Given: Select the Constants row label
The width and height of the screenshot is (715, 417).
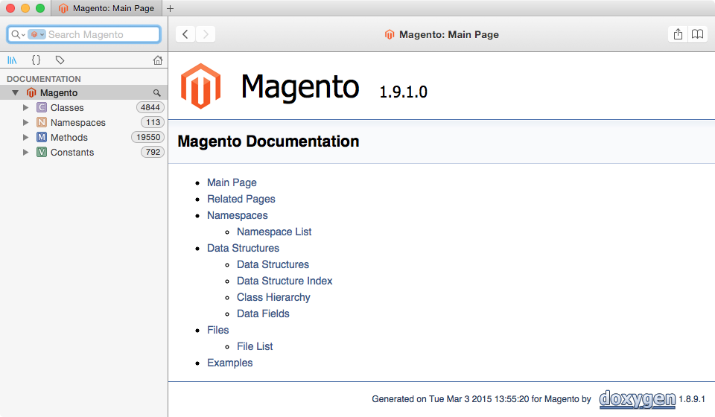Looking at the screenshot, I should click(72, 153).
